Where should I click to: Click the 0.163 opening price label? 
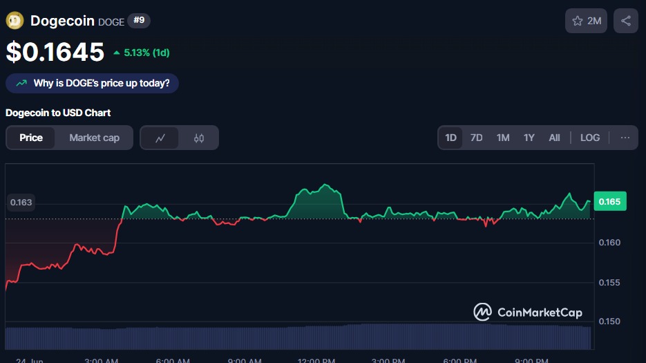coord(21,203)
